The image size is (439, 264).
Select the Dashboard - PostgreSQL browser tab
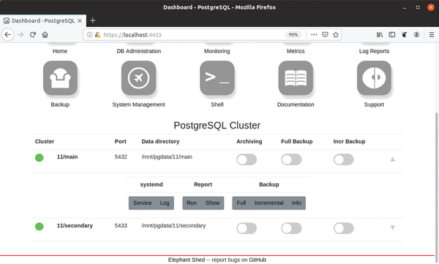click(43, 20)
